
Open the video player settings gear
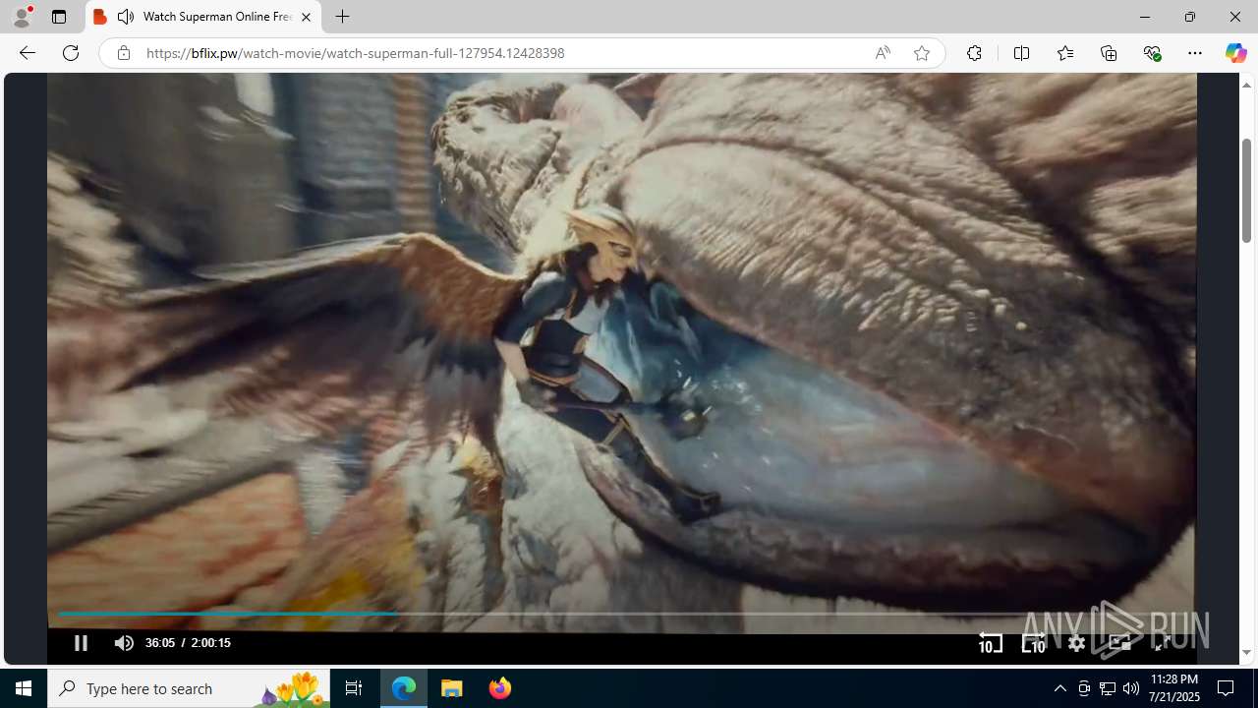pyautogui.click(x=1076, y=643)
